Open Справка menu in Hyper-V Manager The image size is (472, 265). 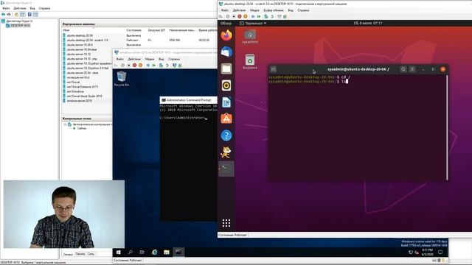[x=44, y=8]
